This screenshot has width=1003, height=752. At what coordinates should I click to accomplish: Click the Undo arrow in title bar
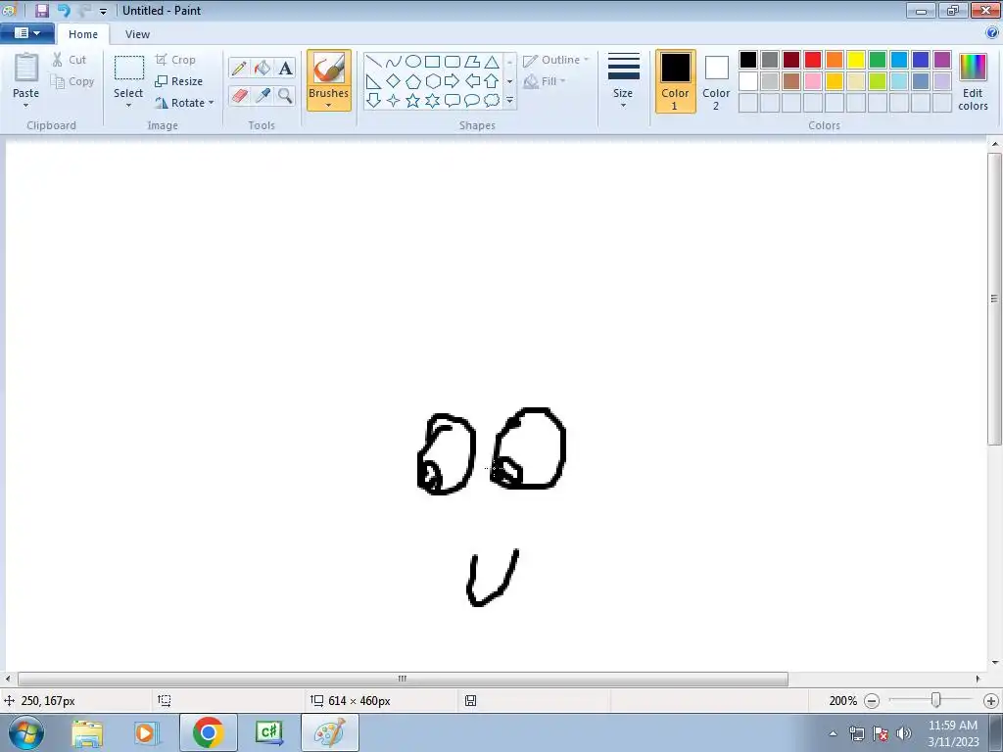tap(64, 10)
